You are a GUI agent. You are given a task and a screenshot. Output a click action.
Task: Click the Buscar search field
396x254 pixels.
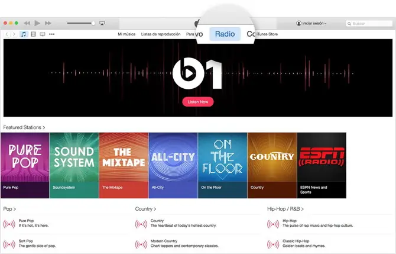pos(369,24)
